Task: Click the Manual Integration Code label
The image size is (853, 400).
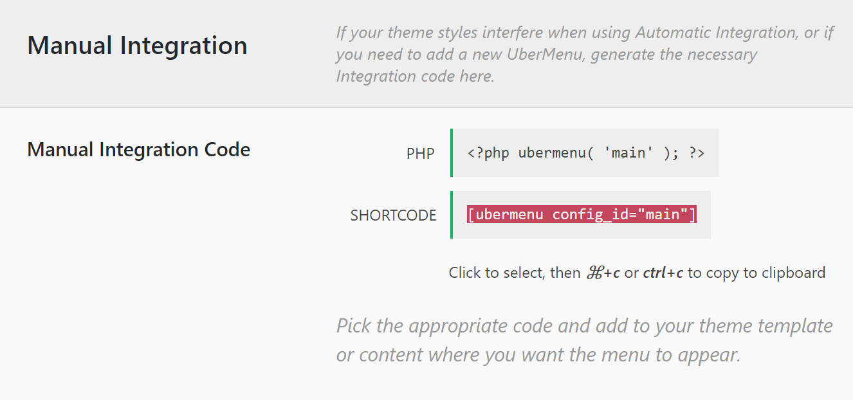Action: [x=138, y=149]
